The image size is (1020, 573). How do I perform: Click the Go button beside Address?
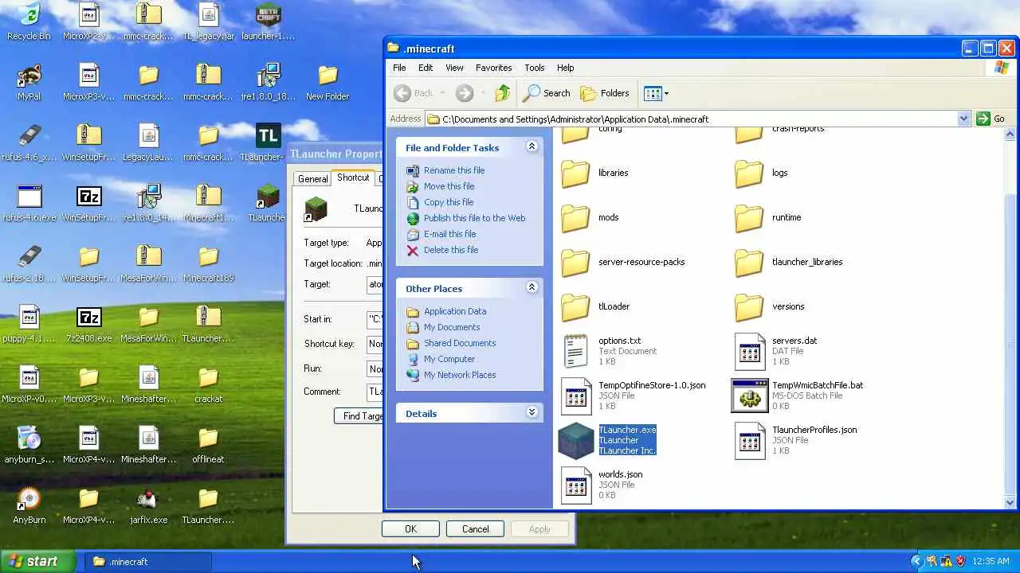[991, 119]
